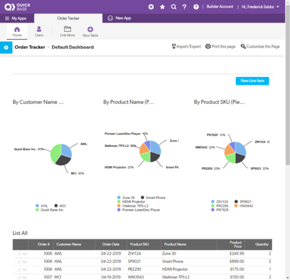Click the scrollbar down arrow
This screenshot has width=290, height=280.
(x=288, y=278)
